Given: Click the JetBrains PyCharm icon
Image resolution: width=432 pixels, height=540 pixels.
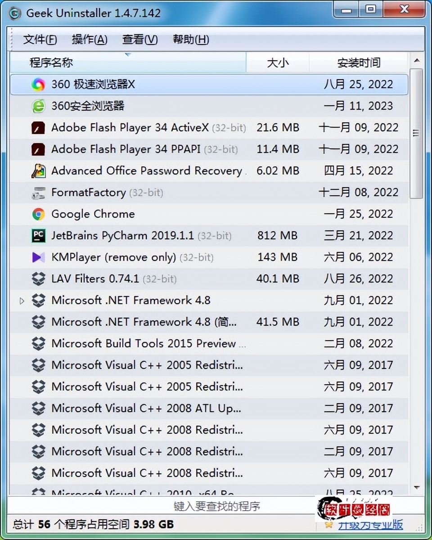Looking at the screenshot, I should 38,236.
